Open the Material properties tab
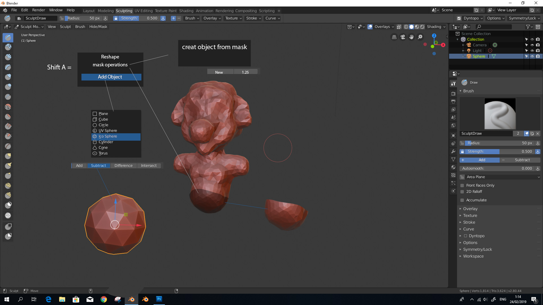This screenshot has width=543, height=305. pyautogui.click(x=453, y=167)
